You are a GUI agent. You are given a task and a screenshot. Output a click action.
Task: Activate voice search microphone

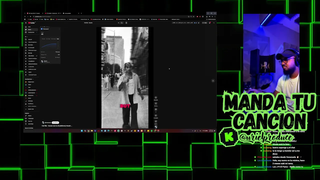pyautogui.click(x=126, y=23)
